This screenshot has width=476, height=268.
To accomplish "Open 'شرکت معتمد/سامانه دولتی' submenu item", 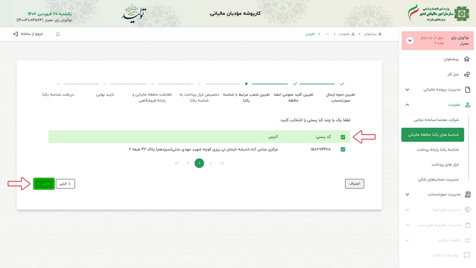I will (x=436, y=120).
